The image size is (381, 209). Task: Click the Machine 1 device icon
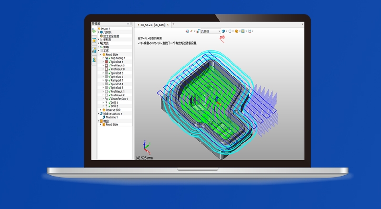coord(103,117)
